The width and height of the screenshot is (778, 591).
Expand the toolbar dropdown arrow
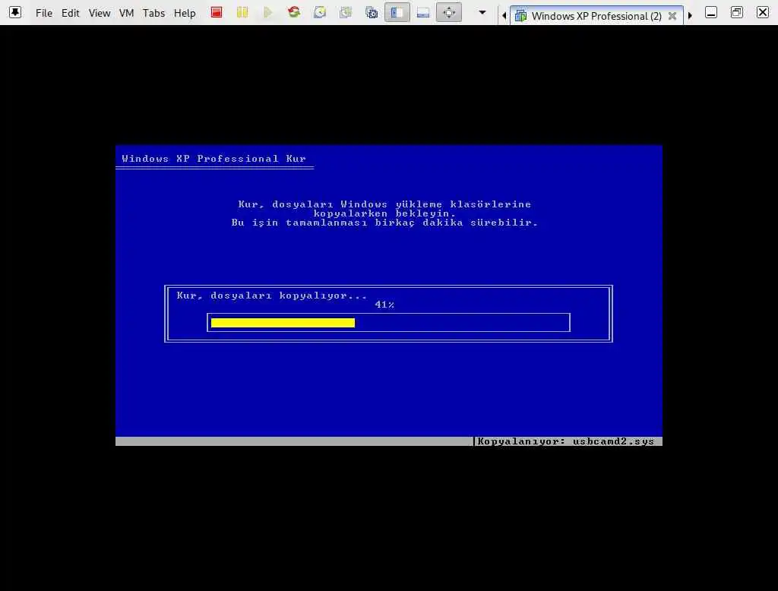click(482, 12)
